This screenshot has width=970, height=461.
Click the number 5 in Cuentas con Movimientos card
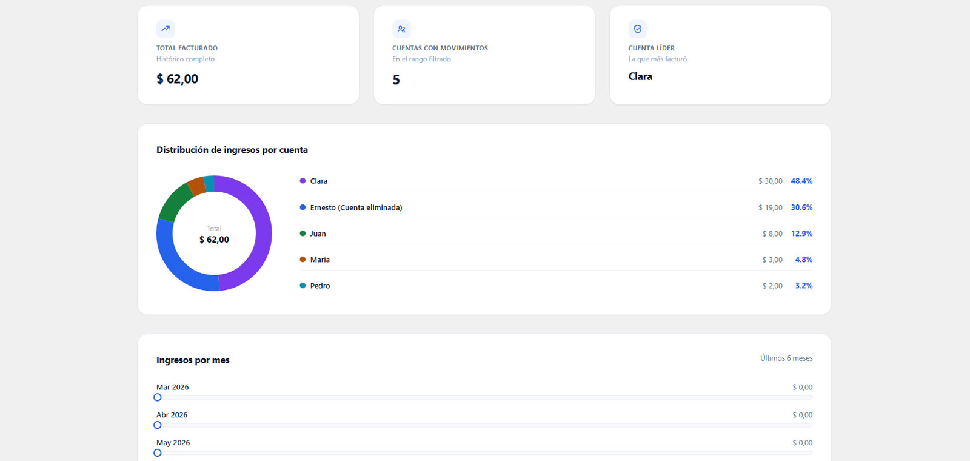(x=396, y=80)
